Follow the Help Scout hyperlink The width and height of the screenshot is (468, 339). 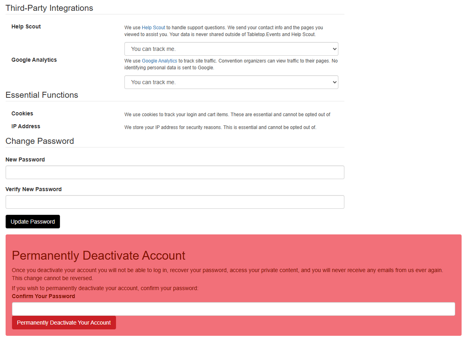pos(153,27)
